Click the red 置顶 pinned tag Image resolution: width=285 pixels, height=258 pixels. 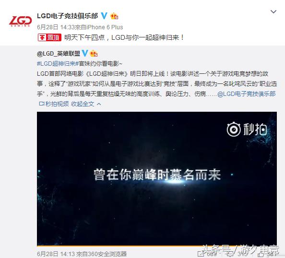[x=49, y=37]
